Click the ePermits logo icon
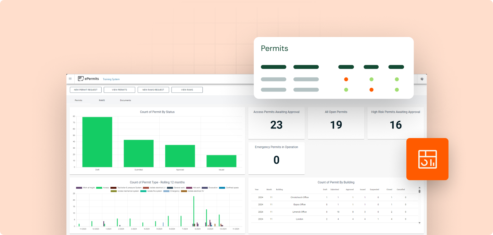This screenshot has width=493, height=235. pos(80,78)
